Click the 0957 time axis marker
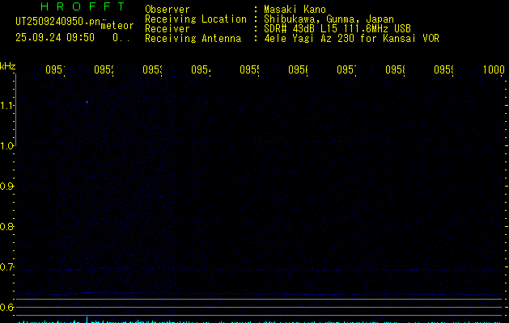The width and height of the screenshot is (509, 323). coord(346,69)
